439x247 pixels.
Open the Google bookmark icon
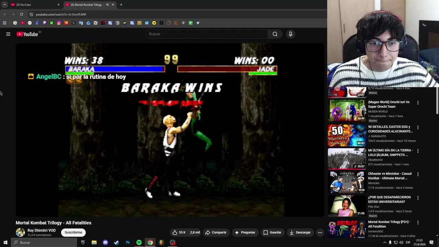15,23
